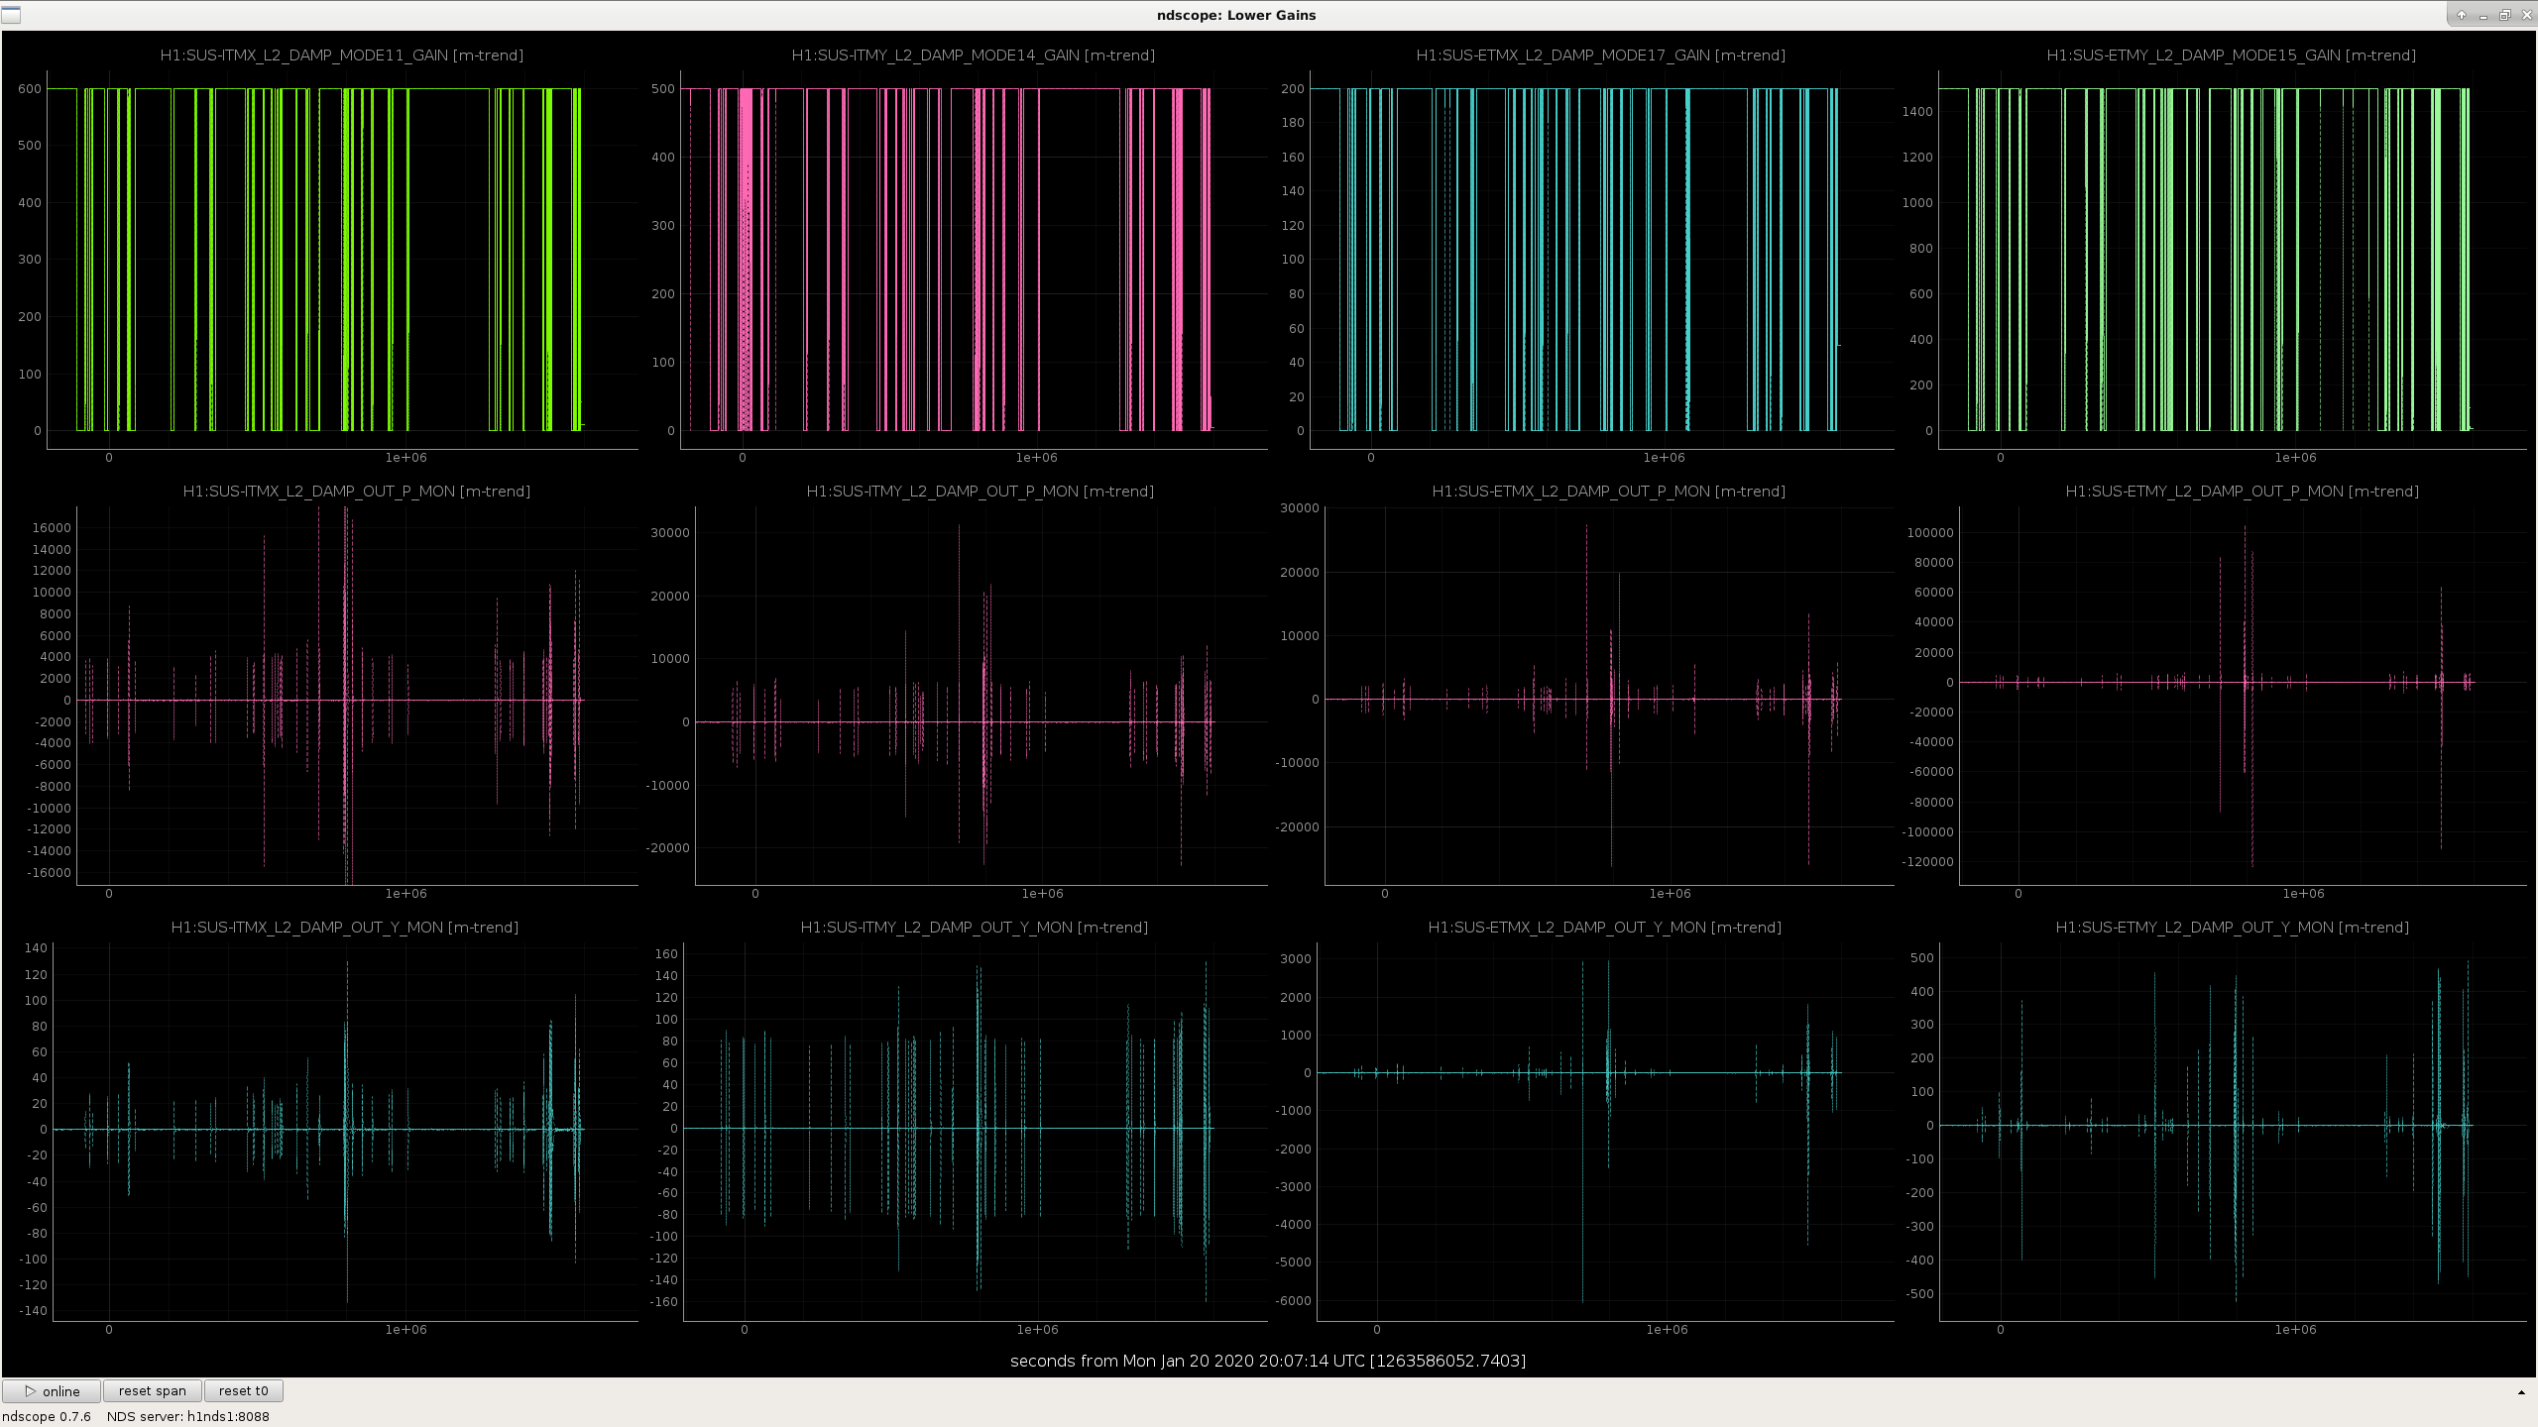This screenshot has width=2538, height=1427.
Task: Select the ETMX MODE17_GAIN plot title
Action: [x=1601, y=55]
